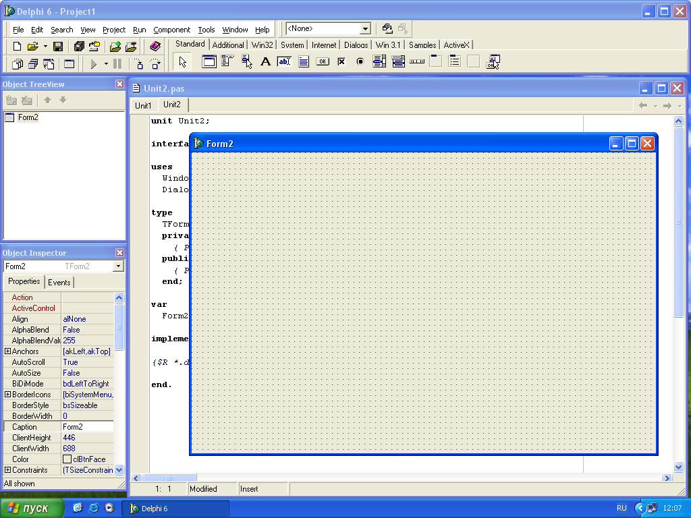Open dropdown arrow beside Open file icon
691x518 pixels.
[x=45, y=47]
